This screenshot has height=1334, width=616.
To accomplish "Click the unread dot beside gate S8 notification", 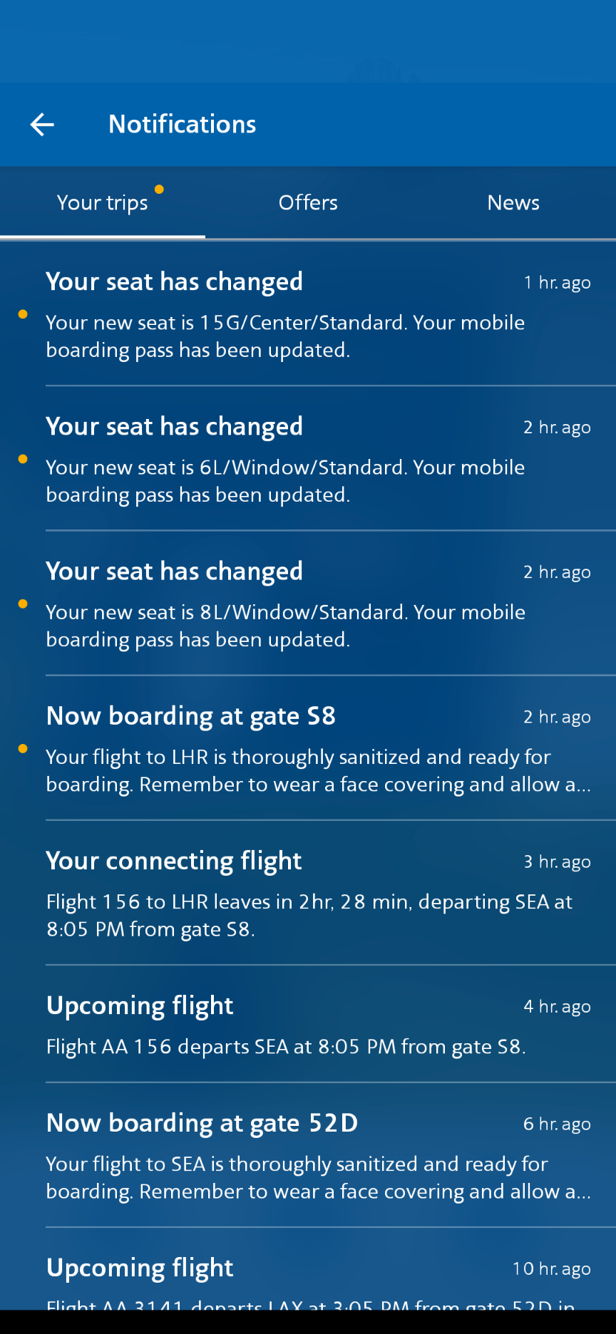I will 23,748.
